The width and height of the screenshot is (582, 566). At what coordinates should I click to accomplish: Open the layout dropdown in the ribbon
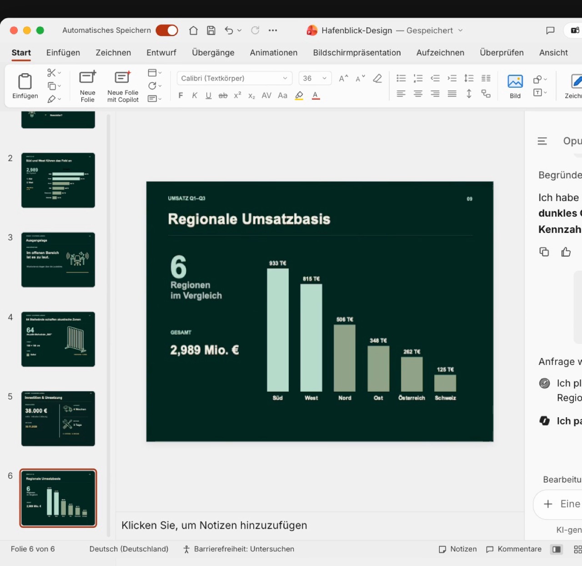pos(155,73)
